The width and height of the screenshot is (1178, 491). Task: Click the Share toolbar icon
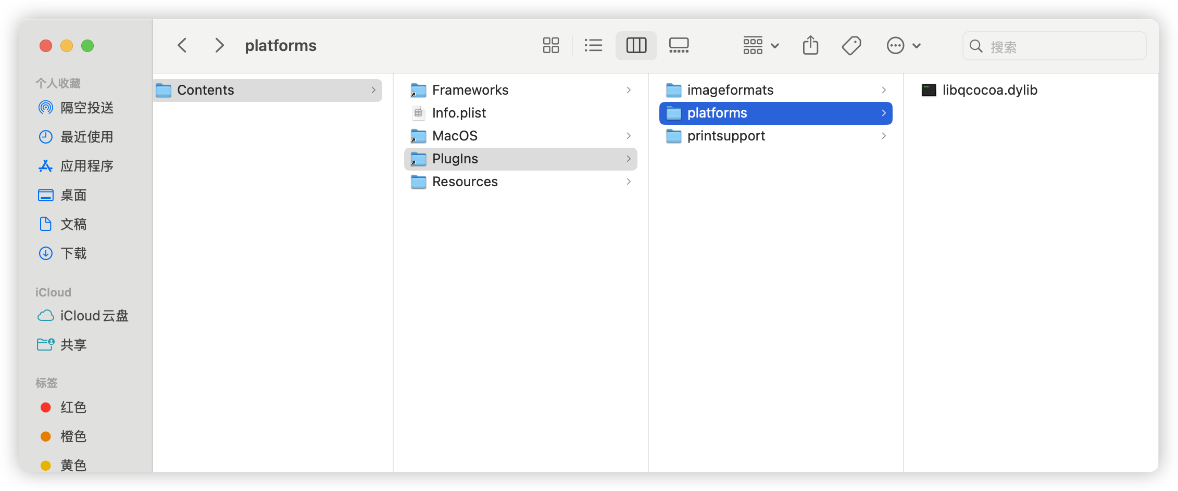(810, 46)
